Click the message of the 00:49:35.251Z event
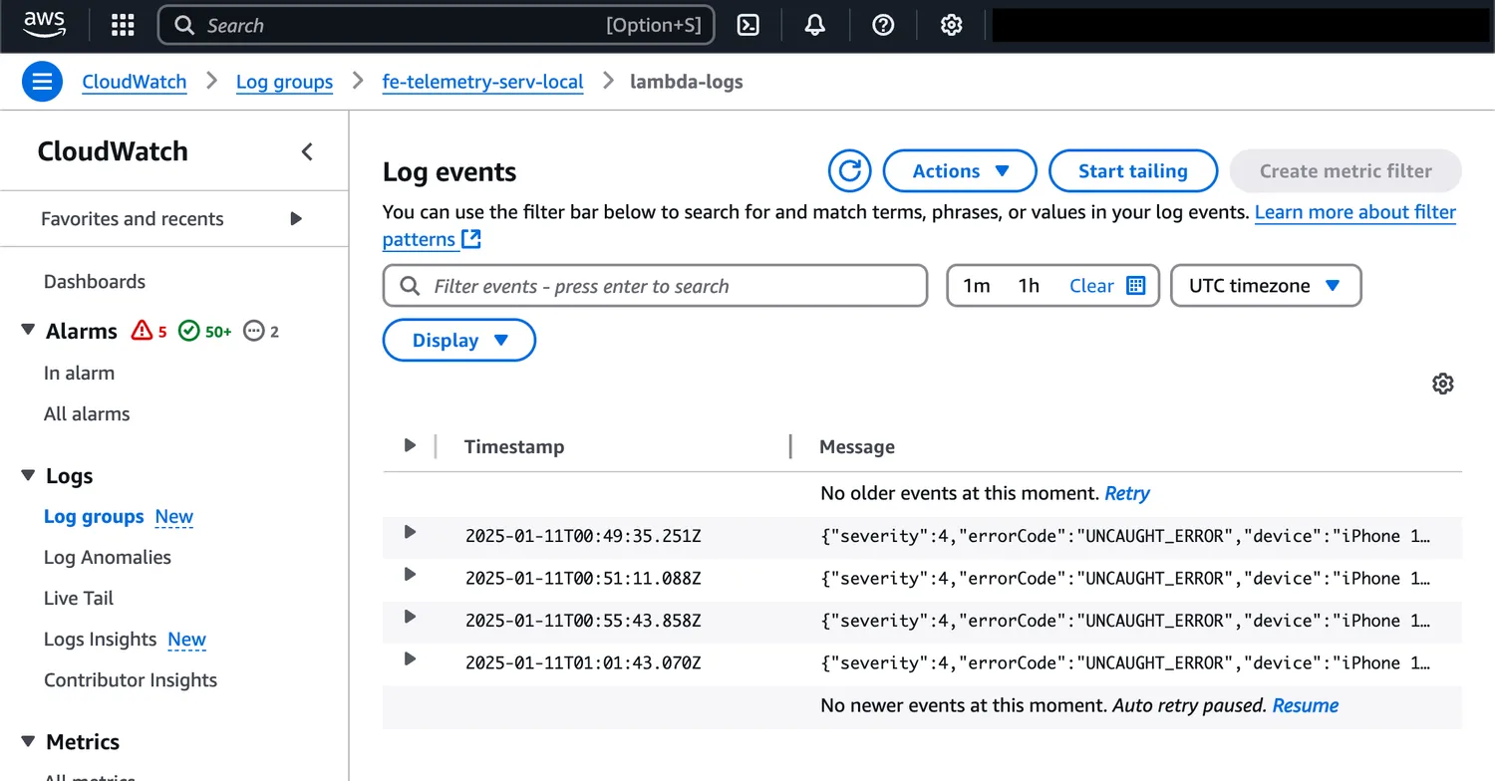Viewport: 1495px width, 781px height. pos(1125,536)
